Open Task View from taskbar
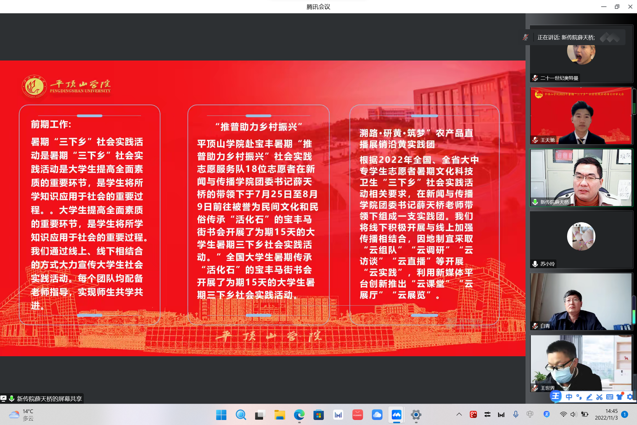 point(260,415)
